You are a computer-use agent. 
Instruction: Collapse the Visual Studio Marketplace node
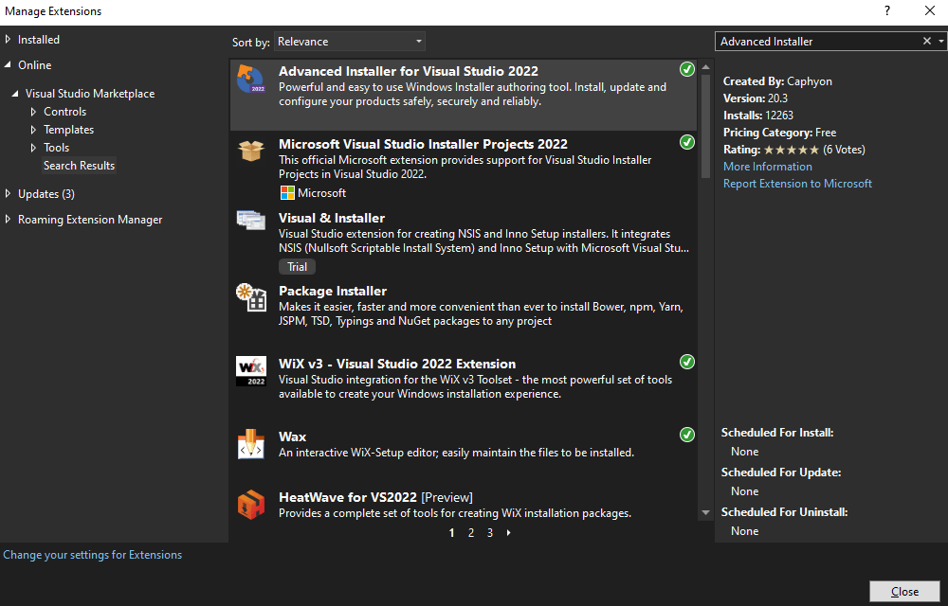tap(16, 94)
